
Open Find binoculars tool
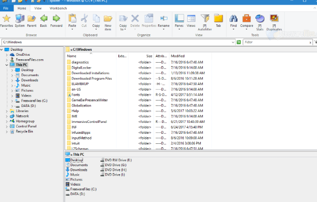234,18
